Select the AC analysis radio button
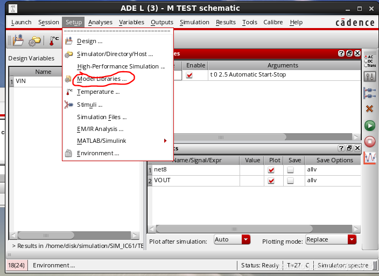Viewport: 379px width, 276px height. tap(366, 57)
